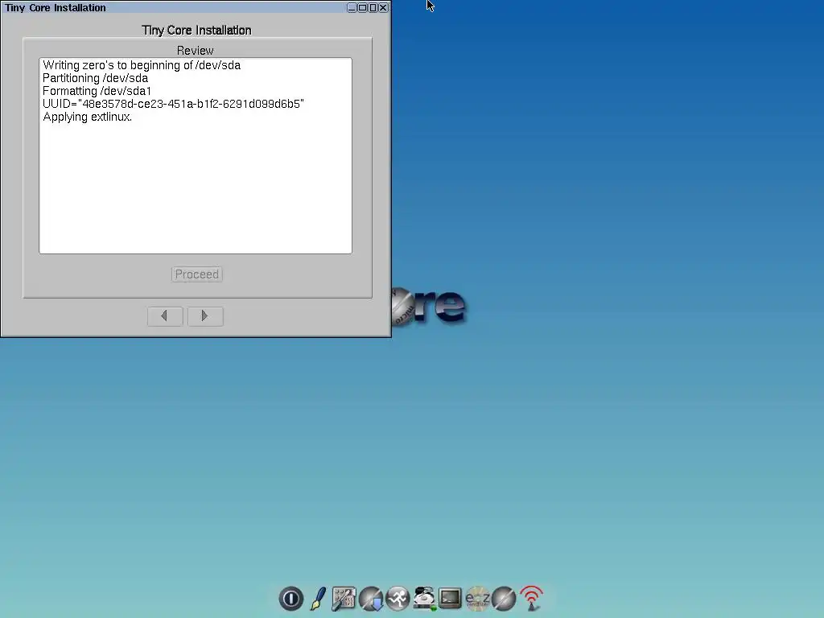The height and width of the screenshot is (618, 824).
Task: Click the UUID line in Review box
Action: pyautogui.click(x=173, y=104)
